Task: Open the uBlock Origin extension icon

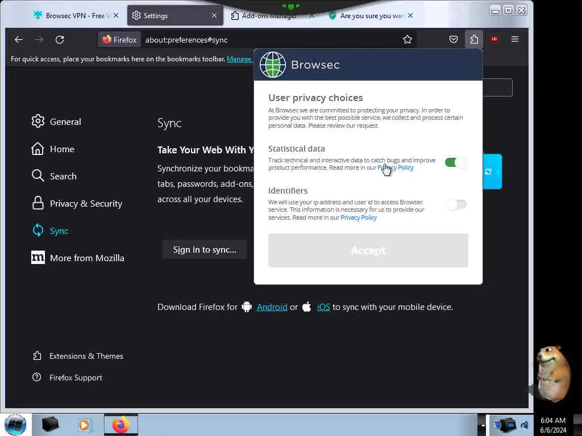Action: (x=494, y=39)
